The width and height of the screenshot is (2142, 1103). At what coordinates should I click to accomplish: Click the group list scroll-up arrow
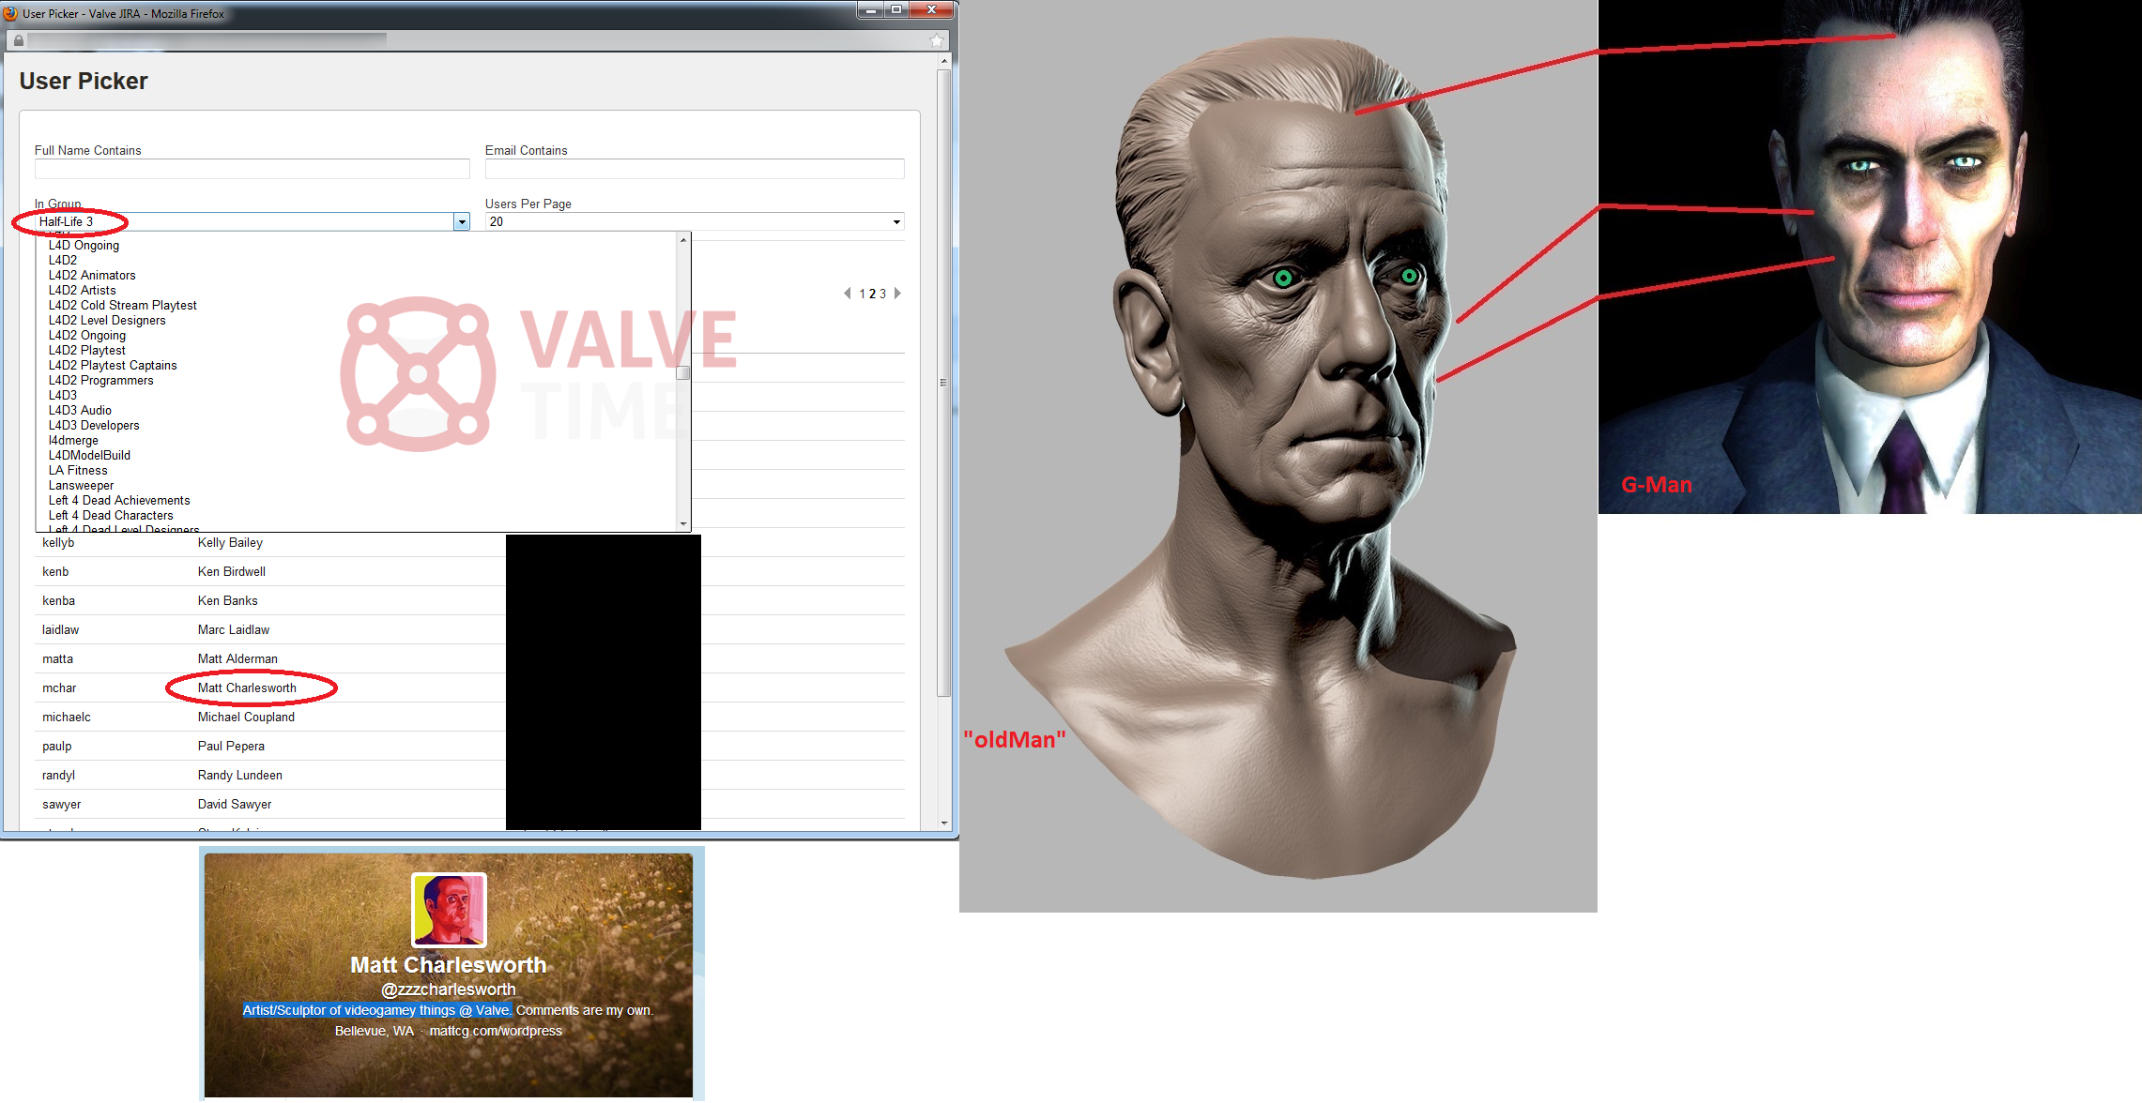point(683,240)
